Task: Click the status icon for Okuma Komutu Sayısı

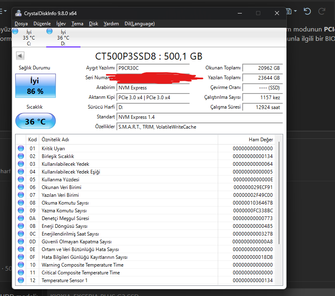Action: pos(21,203)
